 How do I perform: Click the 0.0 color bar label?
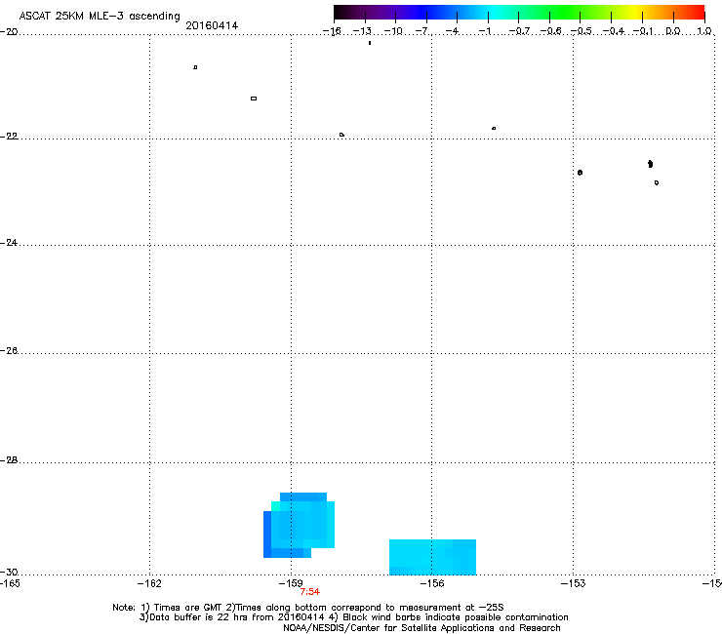pos(673,31)
